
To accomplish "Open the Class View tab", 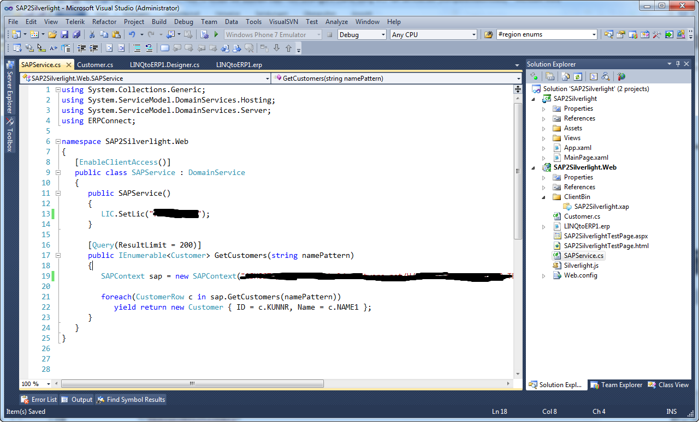I will 669,384.
